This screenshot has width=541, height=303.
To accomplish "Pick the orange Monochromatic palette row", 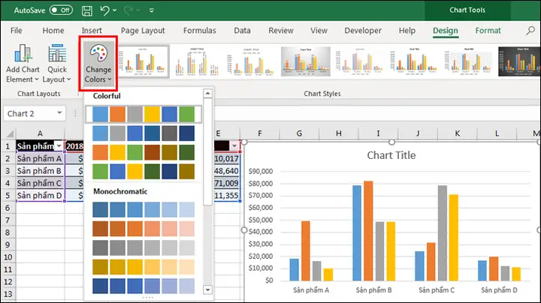I will point(144,229).
